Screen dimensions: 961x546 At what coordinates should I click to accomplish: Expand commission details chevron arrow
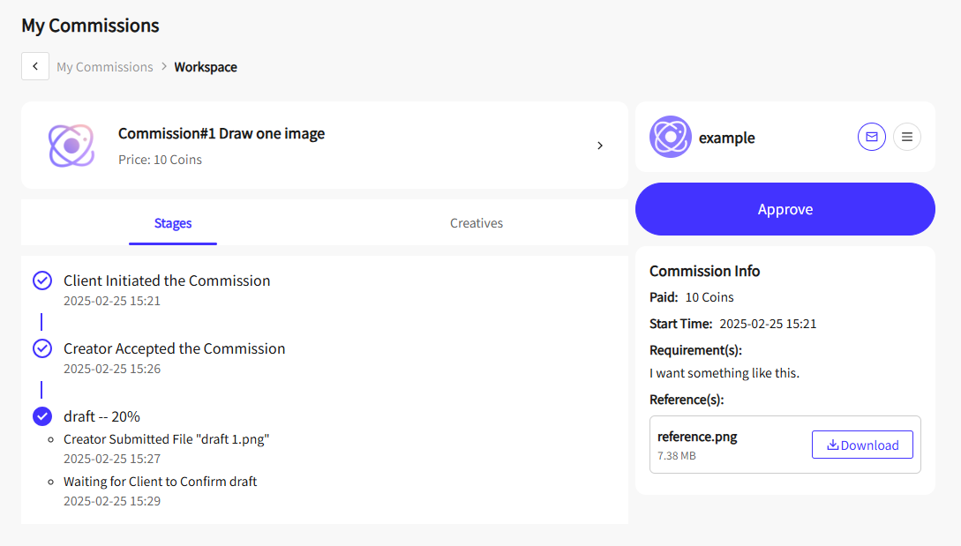pos(600,146)
